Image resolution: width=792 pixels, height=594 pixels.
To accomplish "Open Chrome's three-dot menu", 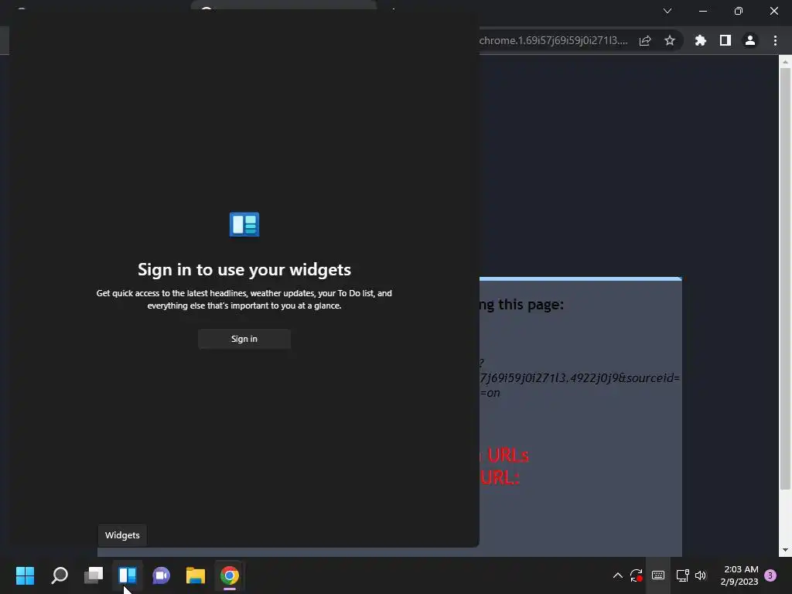I will click(x=775, y=40).
